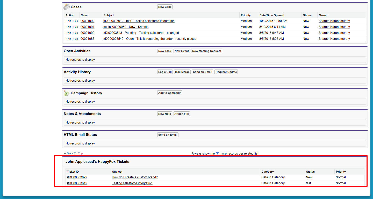Open Mail Merge
The image size is (373, 199).
click(182, 72)
